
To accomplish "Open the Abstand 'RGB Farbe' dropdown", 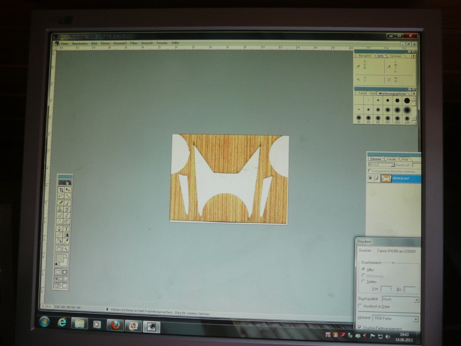I will (395, 318).
